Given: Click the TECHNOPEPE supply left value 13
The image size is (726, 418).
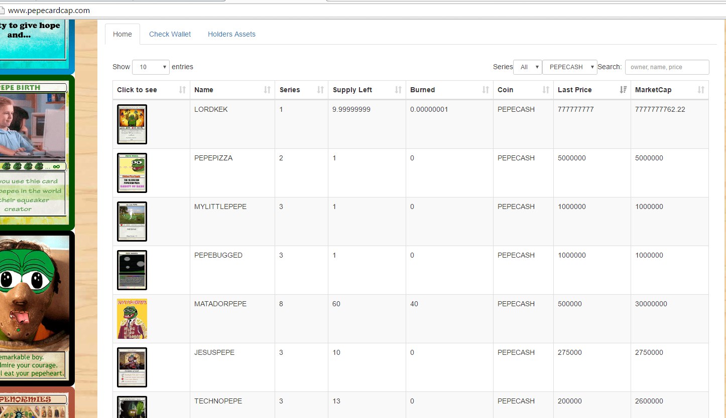Looking at the screenshot, I should [336, 401].
